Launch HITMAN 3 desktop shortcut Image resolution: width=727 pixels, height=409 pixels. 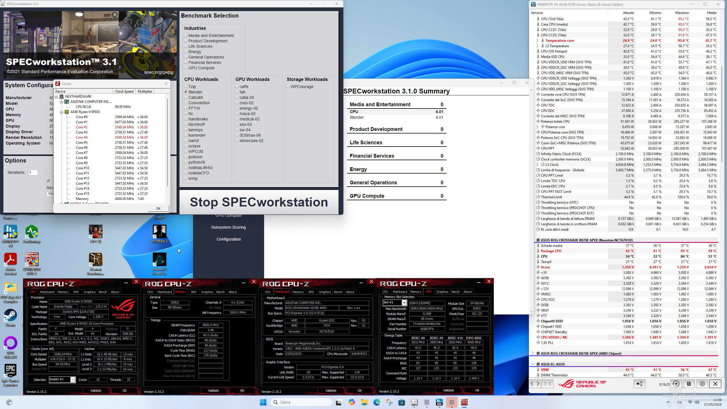click(159, 234)
